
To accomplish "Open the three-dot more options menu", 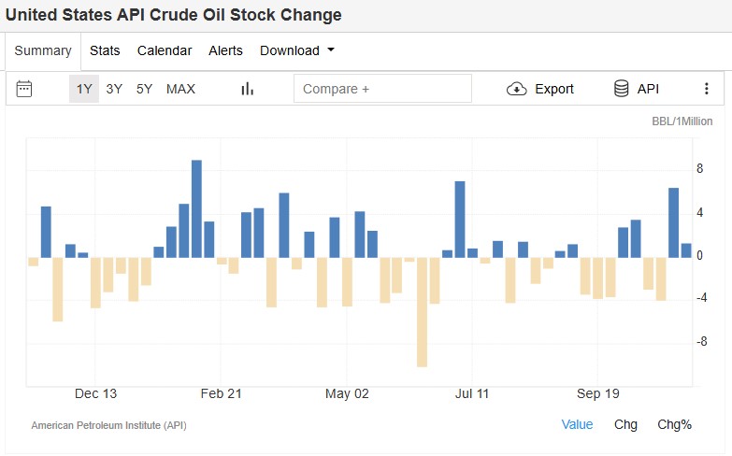I will pos(706,89).
